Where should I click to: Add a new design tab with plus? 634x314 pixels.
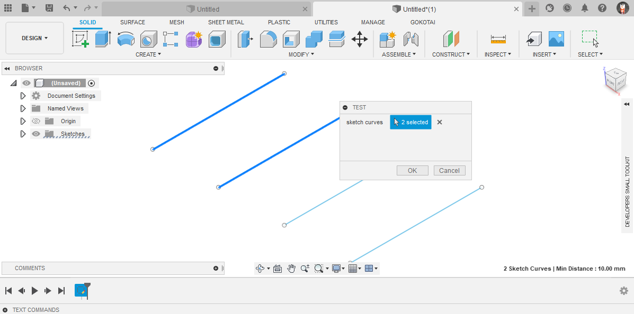pos(532,8)
